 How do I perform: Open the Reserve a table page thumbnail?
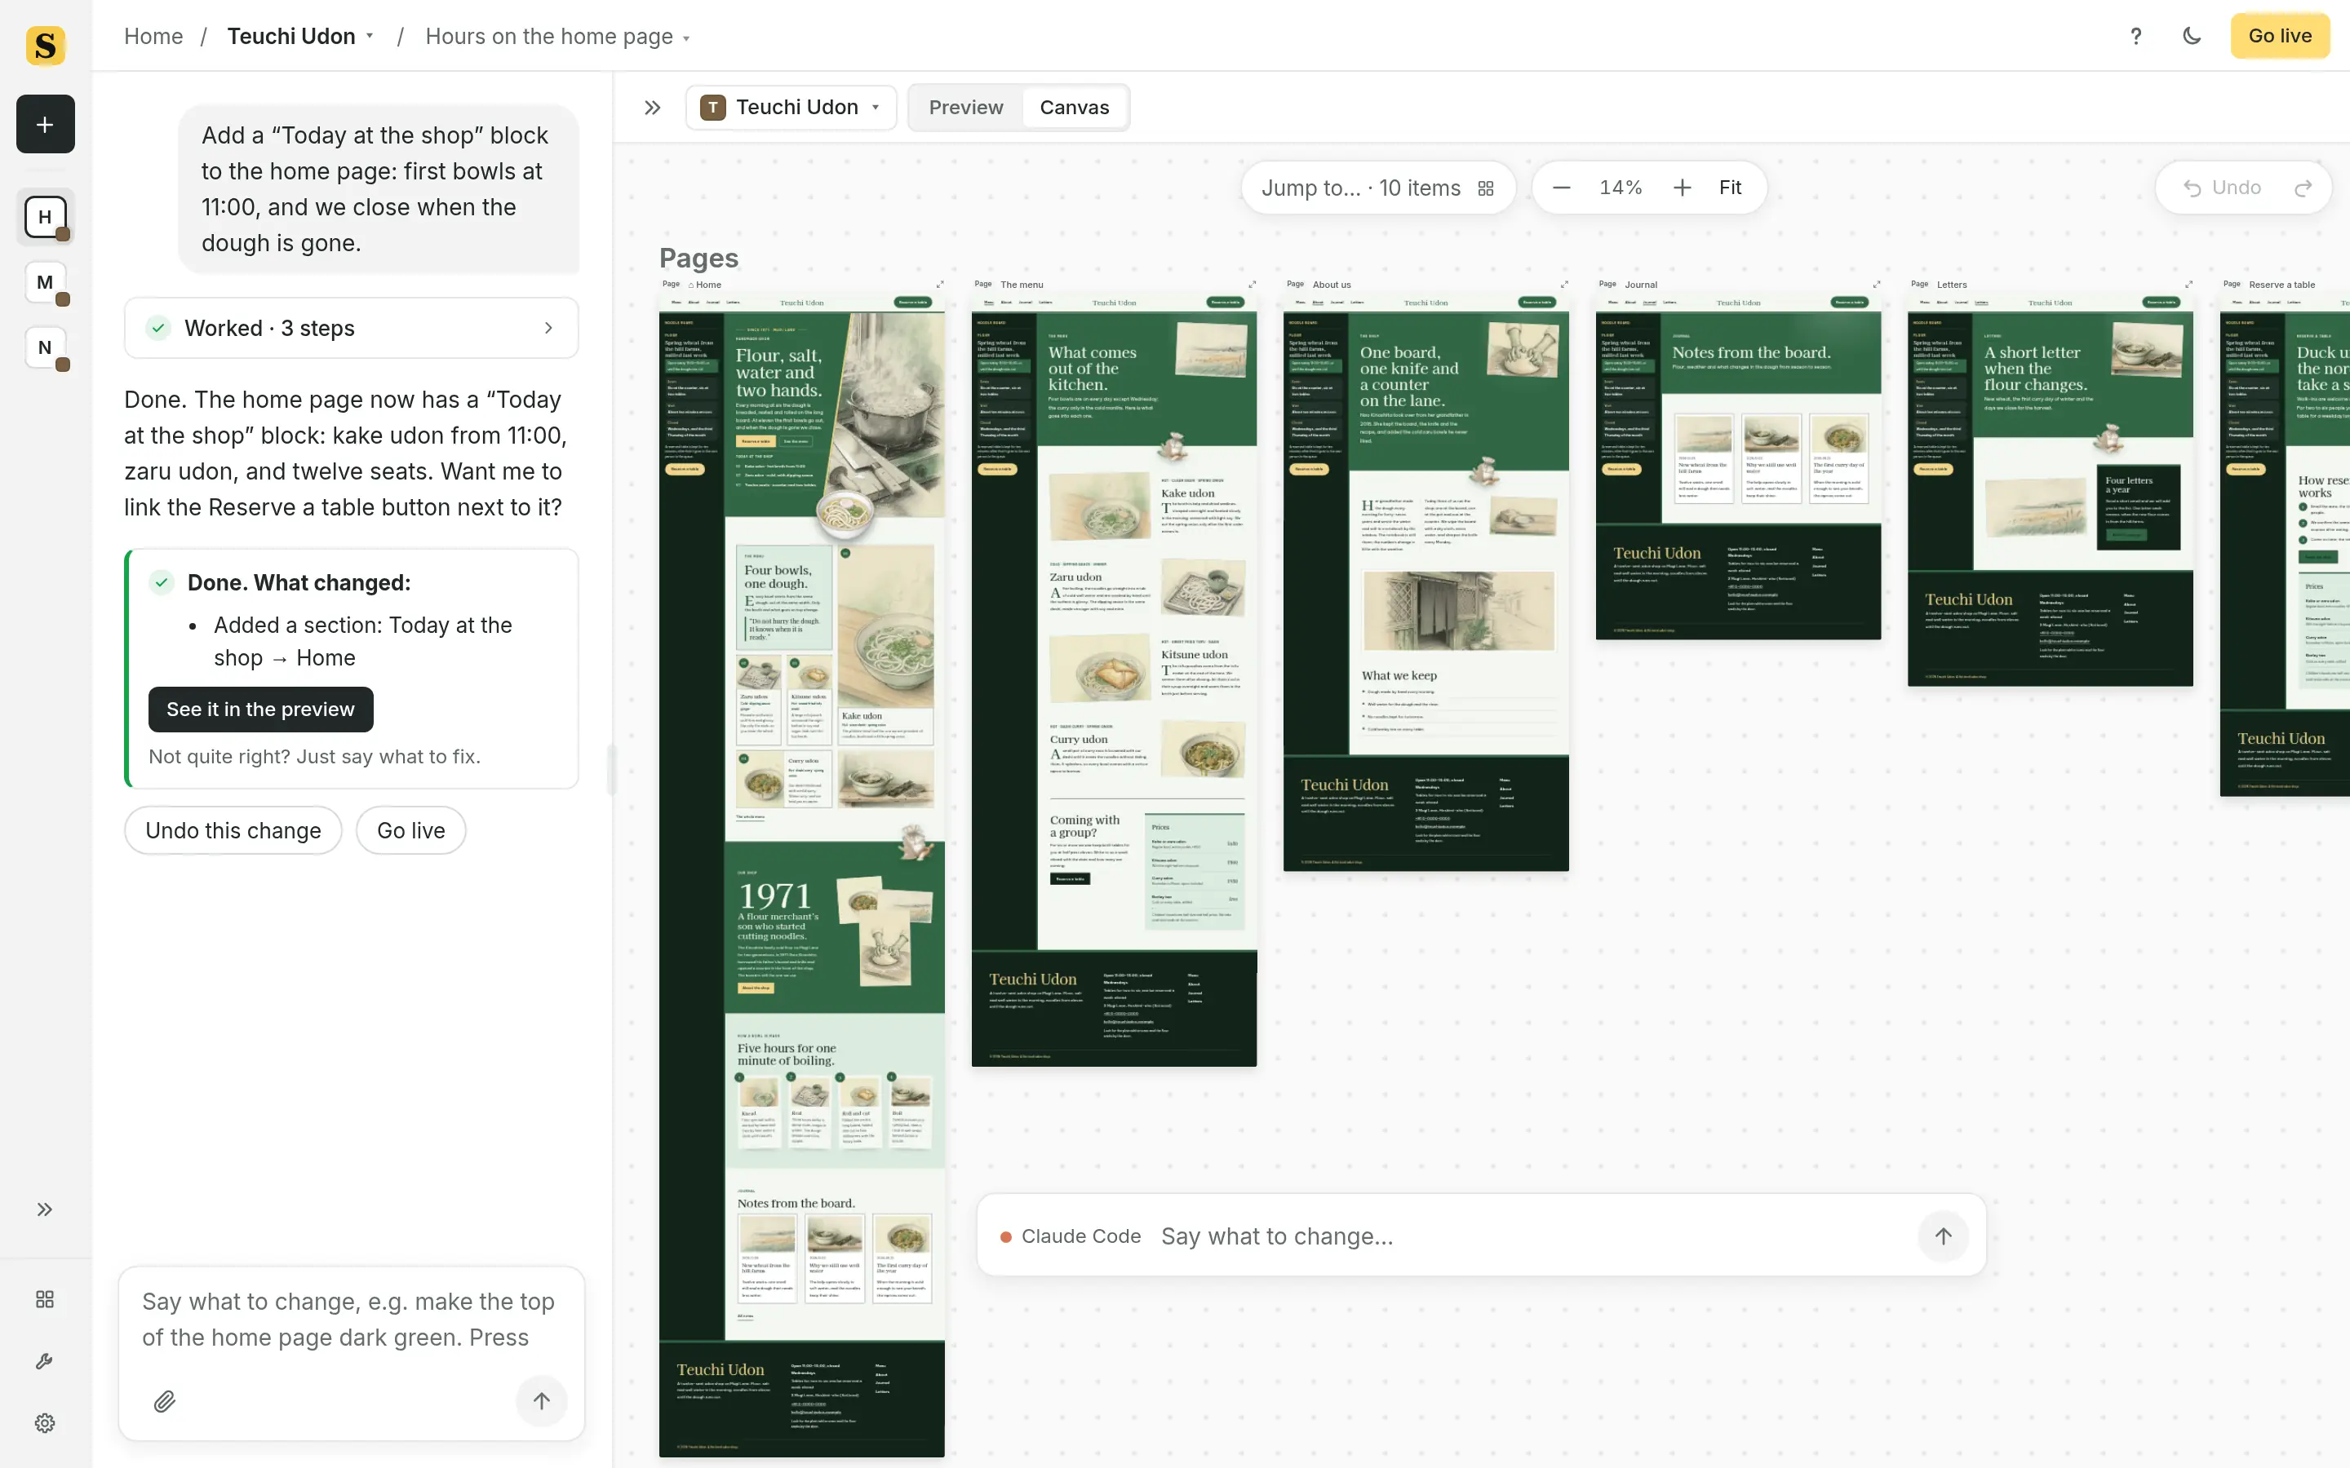pos(2285,546)
